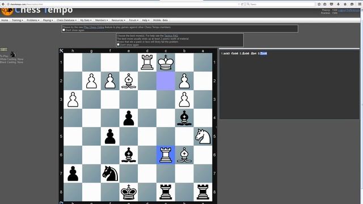The image size is (363, 204).
Task: Select the black bishop on e6
Action: 129,155
